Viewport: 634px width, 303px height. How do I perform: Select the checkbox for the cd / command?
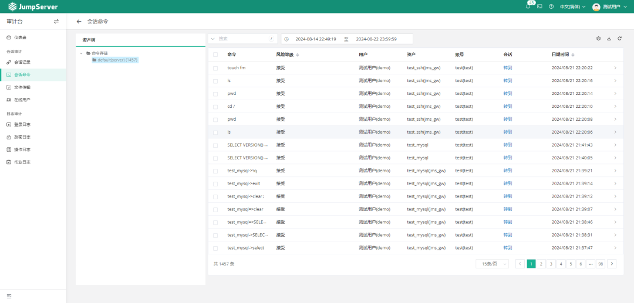click(215, 107)
